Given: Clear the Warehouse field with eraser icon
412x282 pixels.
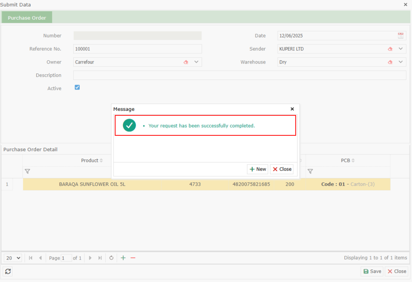Looking at the screenshot, I should tap(390, 62).
